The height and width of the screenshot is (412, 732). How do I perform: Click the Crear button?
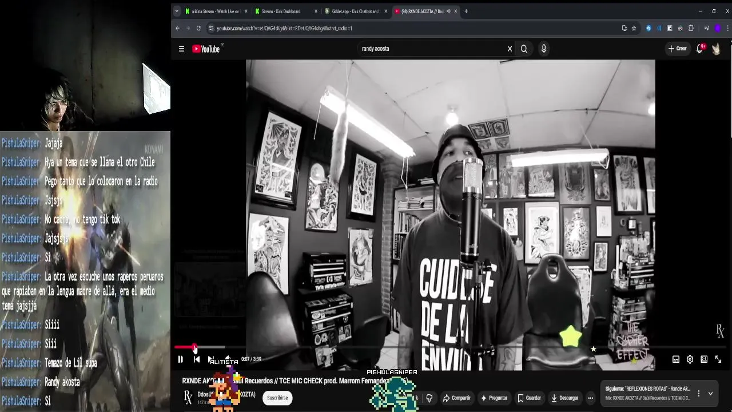678,49
